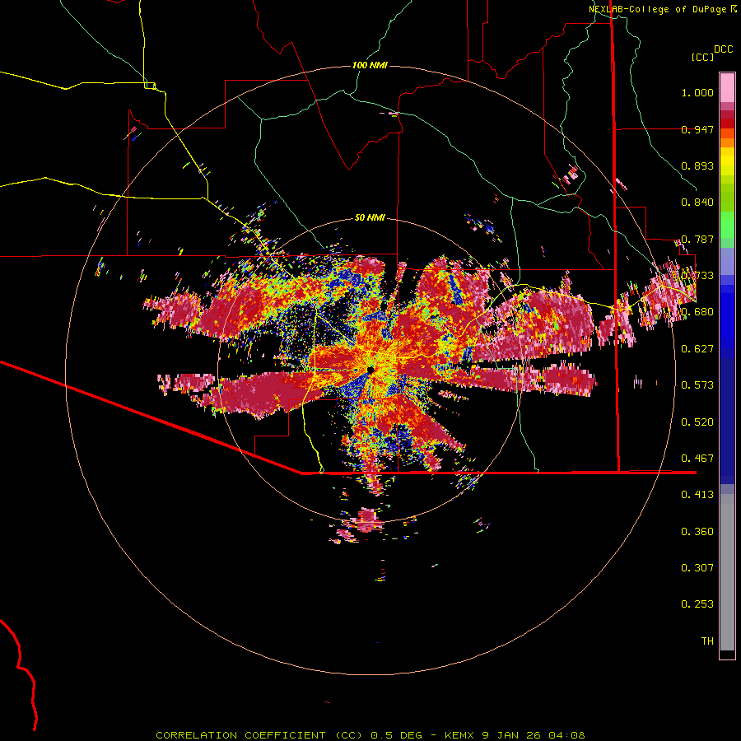
Task: Click the NEXLAB-College of DuPage watermark text
Action: point(663,9)
